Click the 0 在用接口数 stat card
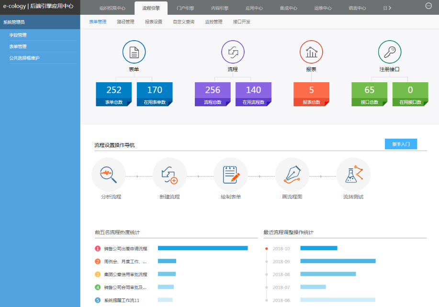Screen dimensions: 439x307 click(x=410, y=94)
